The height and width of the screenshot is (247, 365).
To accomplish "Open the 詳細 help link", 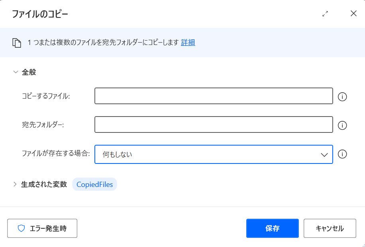I will click(188, 43).
